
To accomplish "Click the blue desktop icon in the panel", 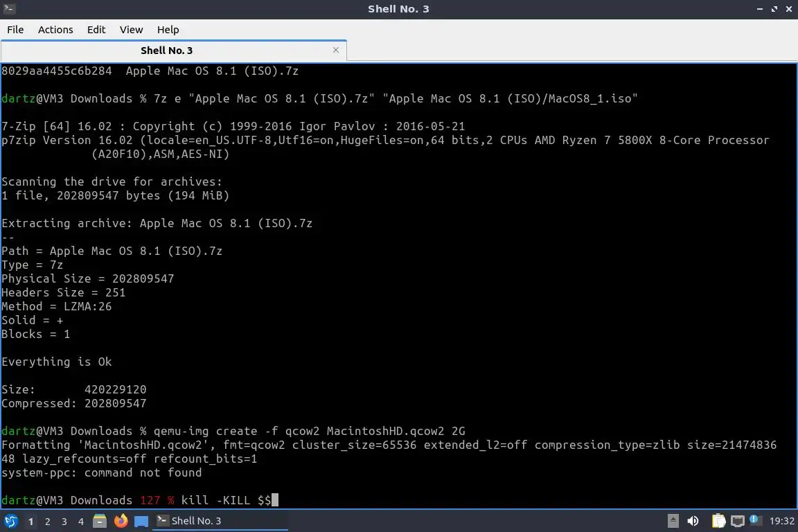I will pyautogui.click(x=141, y=521).
